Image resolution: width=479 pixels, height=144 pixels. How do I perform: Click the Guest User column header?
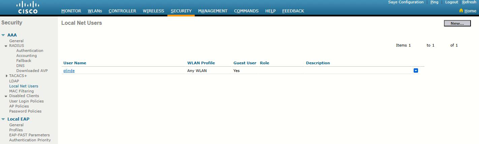[x=245, y=63]
